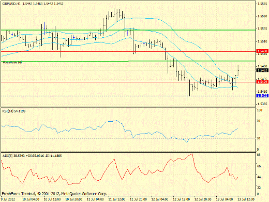Screen dimensions: 269x202
Task: Click the 10 Jul 12:00 time label
Action: 52,199
